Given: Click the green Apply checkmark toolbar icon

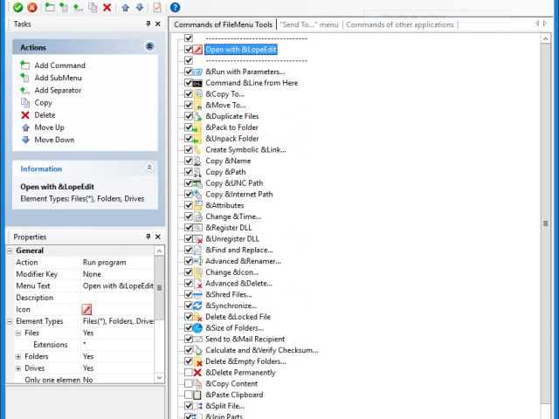Looking at the screenshot, I should [17, 7].
